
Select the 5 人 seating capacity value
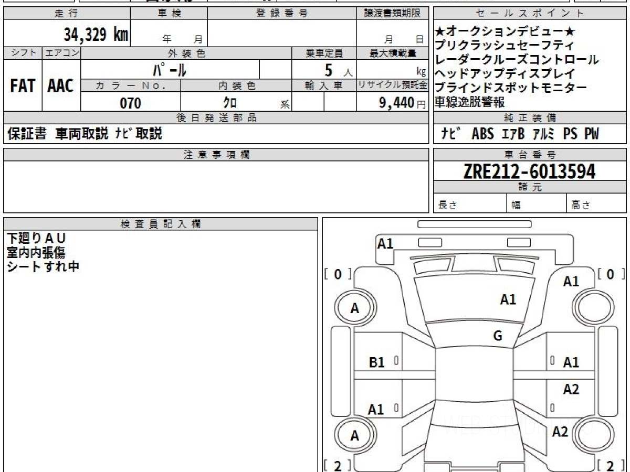[x=338, y=69]
